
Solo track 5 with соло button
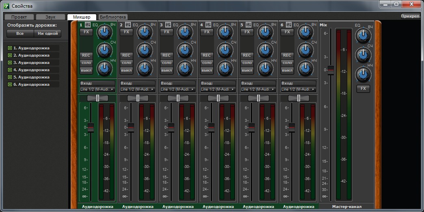pos(247,63)
